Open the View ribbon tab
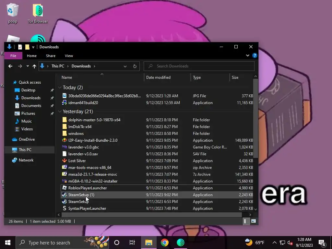This screenshot has height=249, width=332. click(x=69, y=56)
